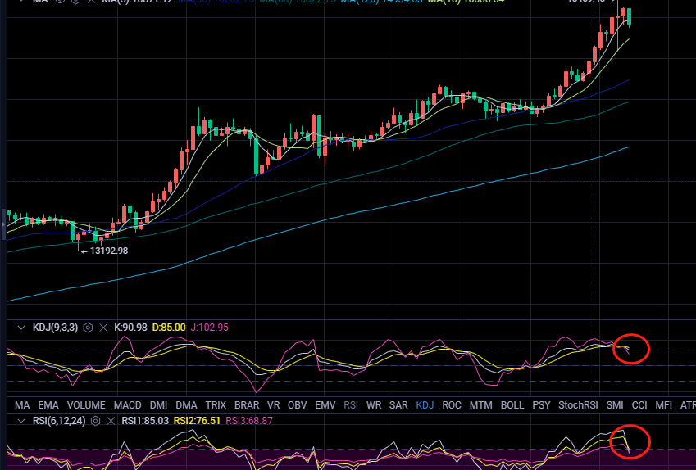This screenshot has height=470, width=696.
Task: Select the VOLUME indicator tab
Action: click(86, 404)
